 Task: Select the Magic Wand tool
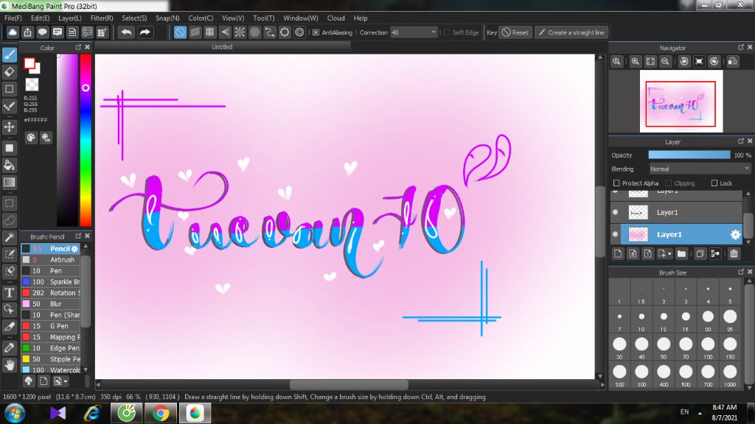pyautogui.click(x=9, y=237)
